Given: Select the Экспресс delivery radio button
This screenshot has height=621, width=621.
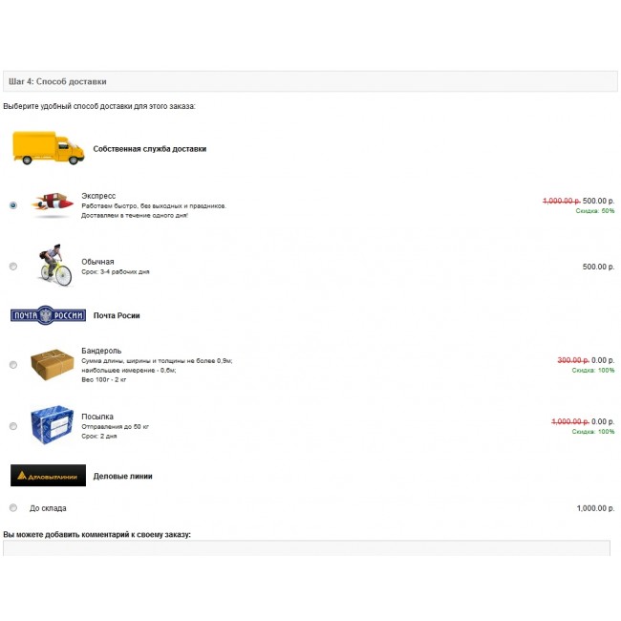Looking at the screenshot, I should pyautogui.click(x=12, y=205).
